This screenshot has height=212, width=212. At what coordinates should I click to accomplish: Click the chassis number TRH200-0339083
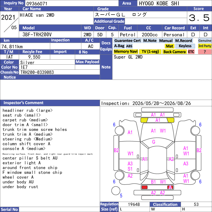pyautogui.click(x=37, y=72)
